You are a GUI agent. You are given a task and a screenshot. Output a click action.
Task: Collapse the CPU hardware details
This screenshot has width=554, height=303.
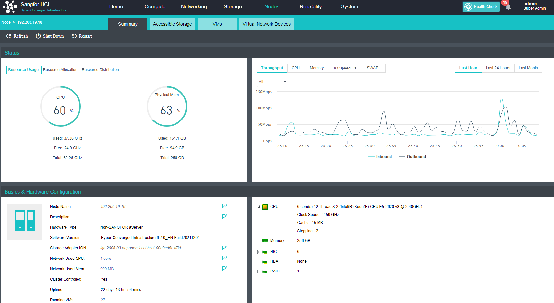258,207
